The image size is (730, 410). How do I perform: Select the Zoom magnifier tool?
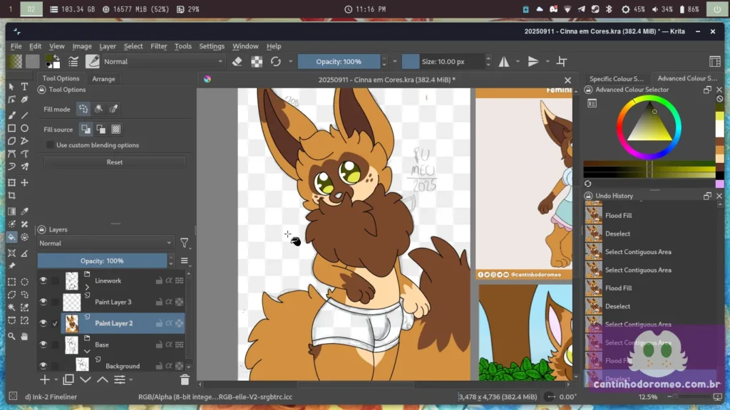click(11, 336)
